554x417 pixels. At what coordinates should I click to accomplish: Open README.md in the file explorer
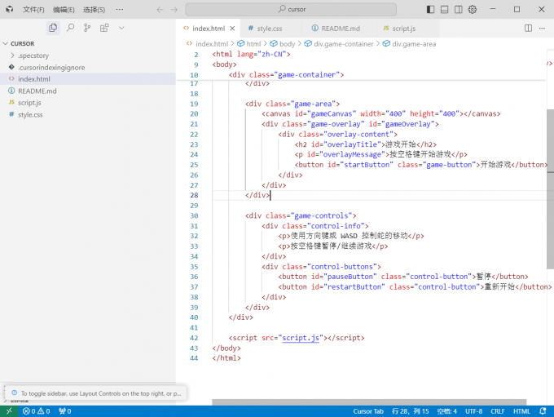88,91
